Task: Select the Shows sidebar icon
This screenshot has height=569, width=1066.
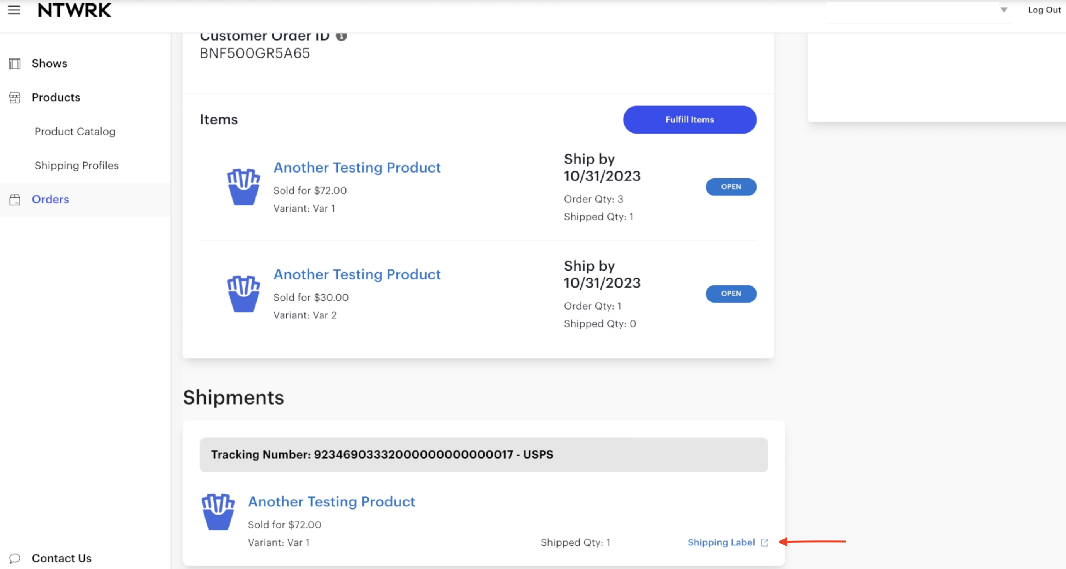Action: 14,63
